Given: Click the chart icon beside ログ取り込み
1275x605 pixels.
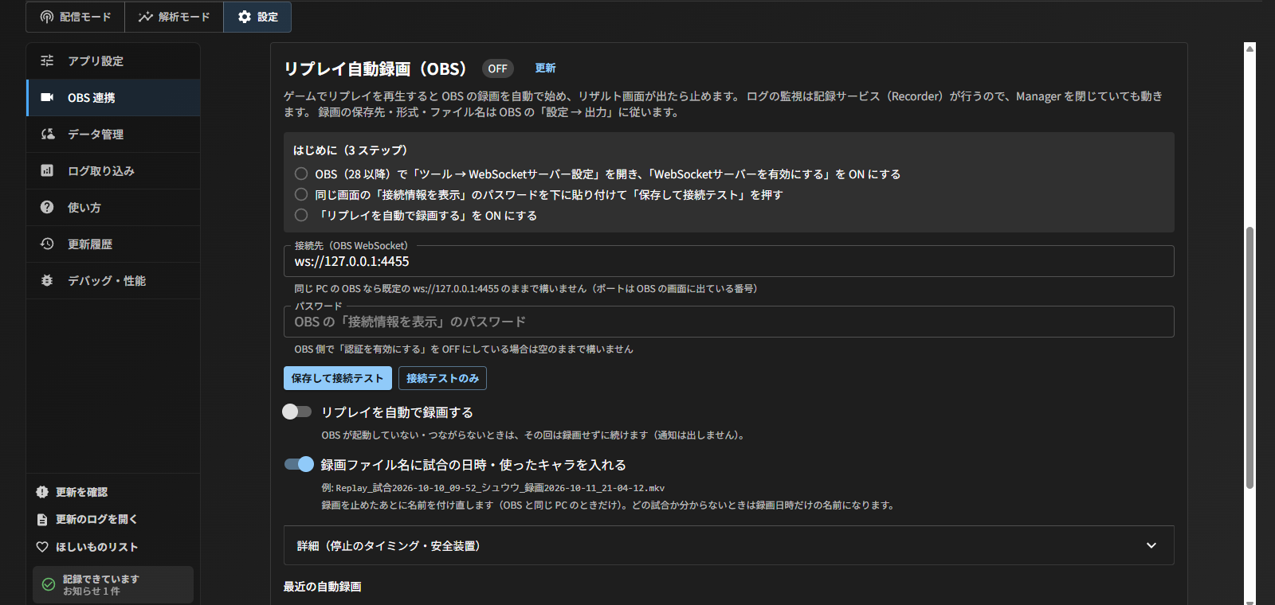Looking at the screenshot, I should (47, 170).
